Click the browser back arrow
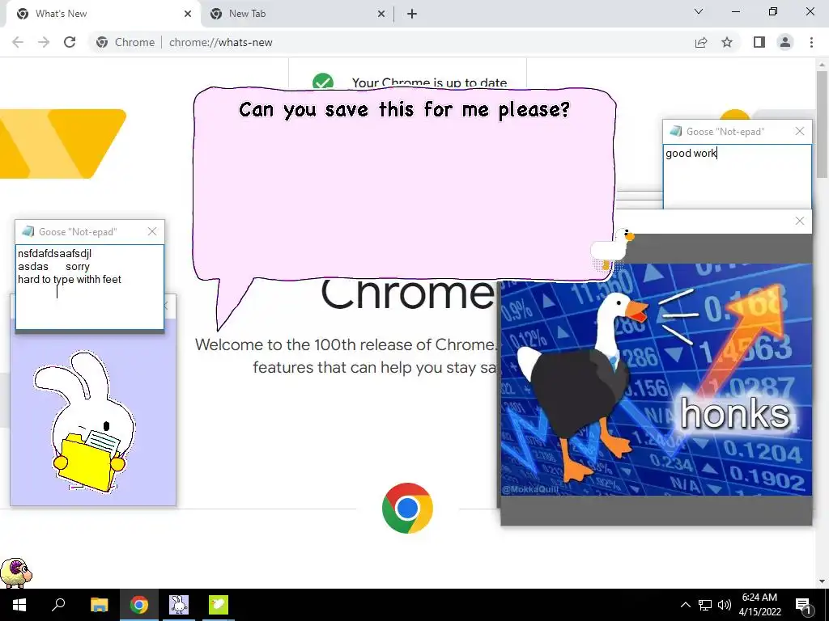The image size is (829, 621). pos(18,42)
